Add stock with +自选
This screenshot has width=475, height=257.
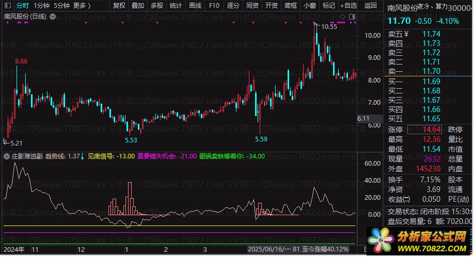coord(349,6)
